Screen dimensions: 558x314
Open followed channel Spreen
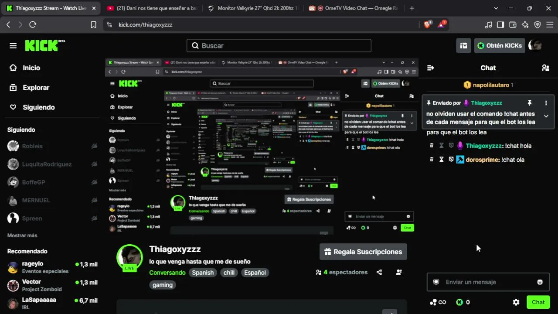coord(52,218)
